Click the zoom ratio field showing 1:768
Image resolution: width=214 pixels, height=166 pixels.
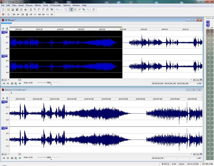pos(196,84)
